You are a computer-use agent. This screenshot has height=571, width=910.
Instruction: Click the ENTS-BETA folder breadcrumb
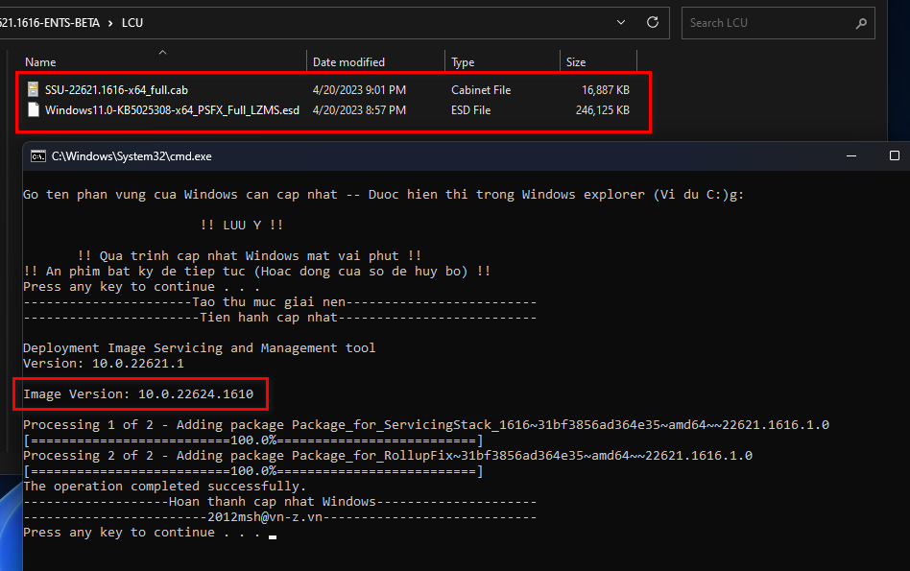[49, 23]
